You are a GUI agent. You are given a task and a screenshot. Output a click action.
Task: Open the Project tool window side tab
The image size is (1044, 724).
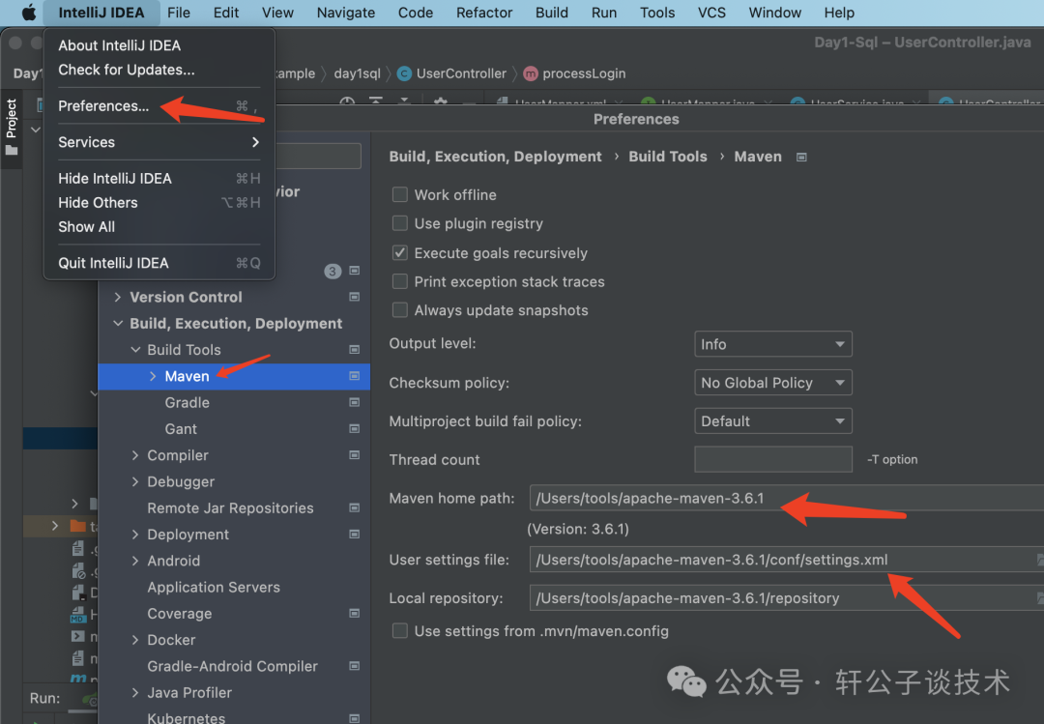[x=11, y=127]
